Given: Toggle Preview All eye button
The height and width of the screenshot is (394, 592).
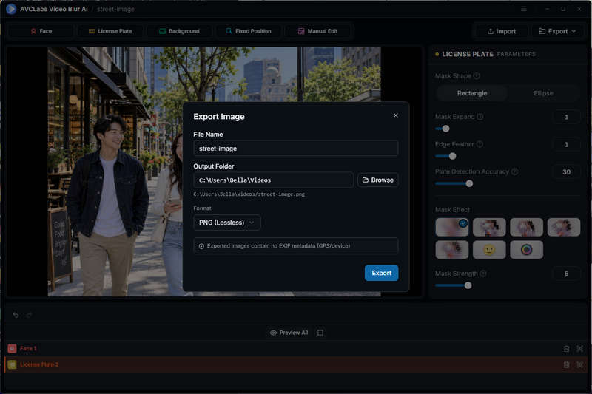Looking at the screenshot, I should click(x=289, y=333).
